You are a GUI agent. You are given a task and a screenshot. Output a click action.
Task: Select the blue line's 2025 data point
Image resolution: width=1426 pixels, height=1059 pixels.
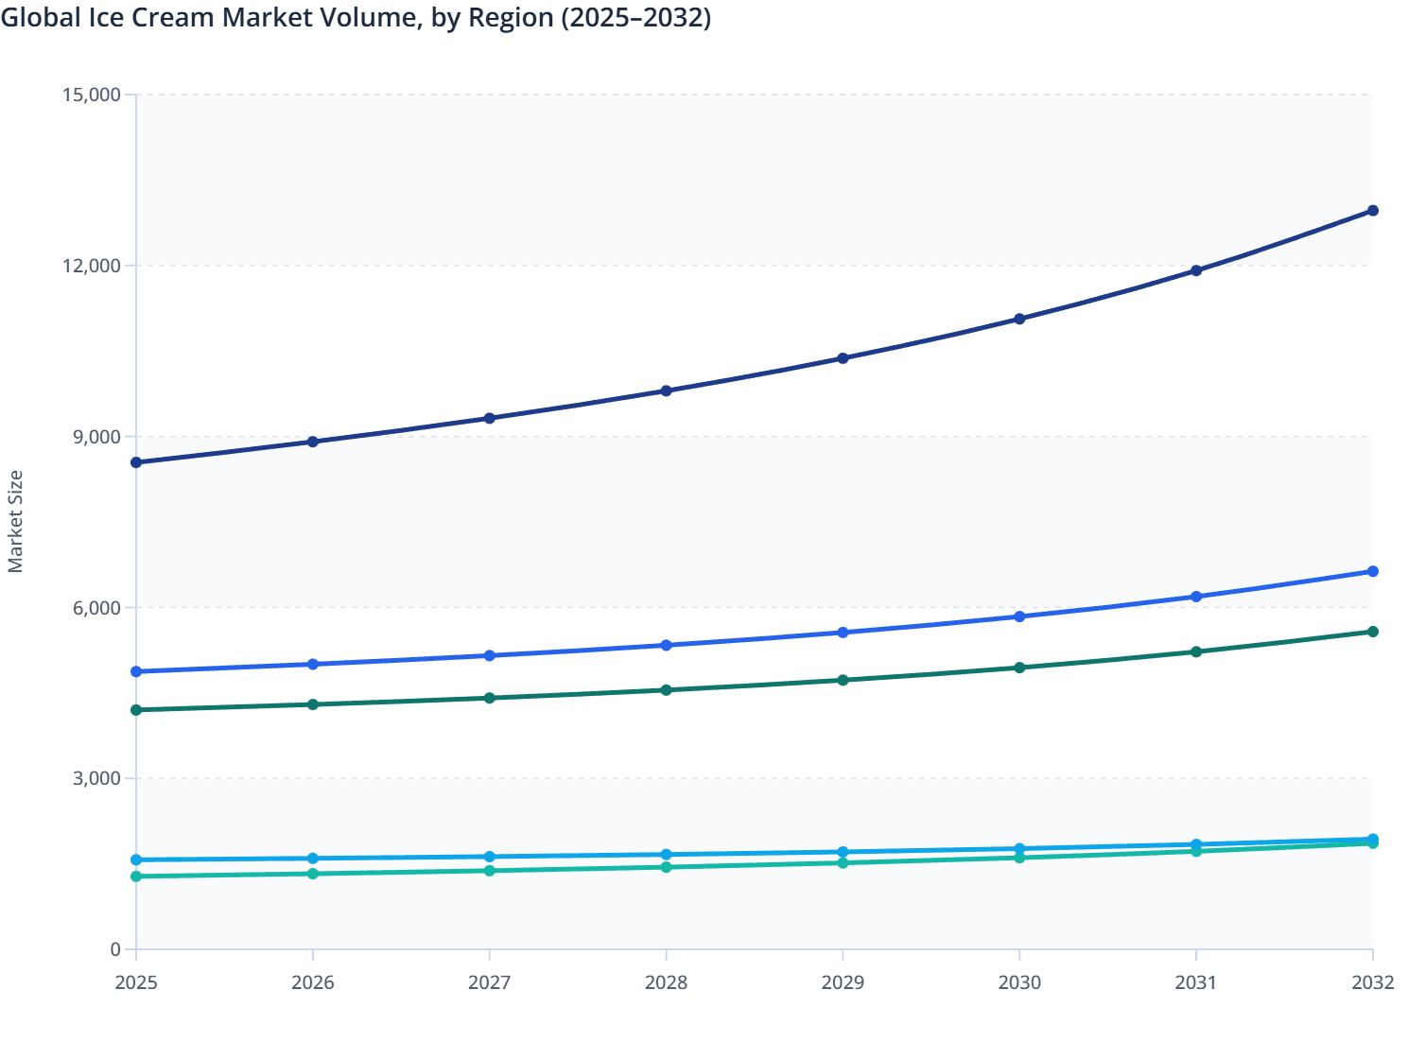pyautogui.click(x=135, y=672)
